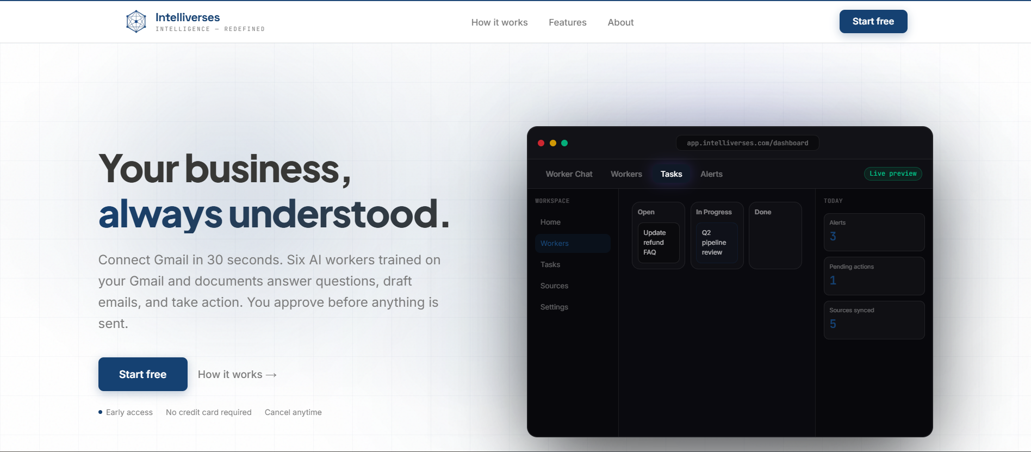Click the TODAY panel heading
Viewport: 1031px width, 452px height.
point(833,201)
